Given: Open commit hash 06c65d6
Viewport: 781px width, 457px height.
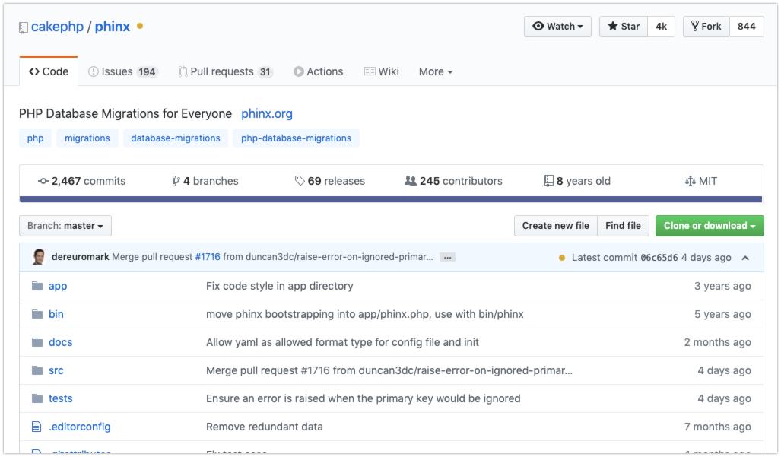Looking at the screenshot, I should pyautogui.click(x=659, y=258).
